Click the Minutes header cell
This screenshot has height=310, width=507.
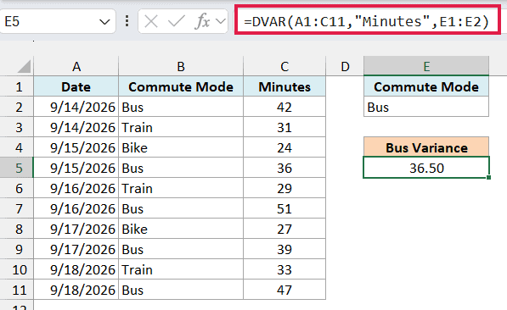point(284,86)
